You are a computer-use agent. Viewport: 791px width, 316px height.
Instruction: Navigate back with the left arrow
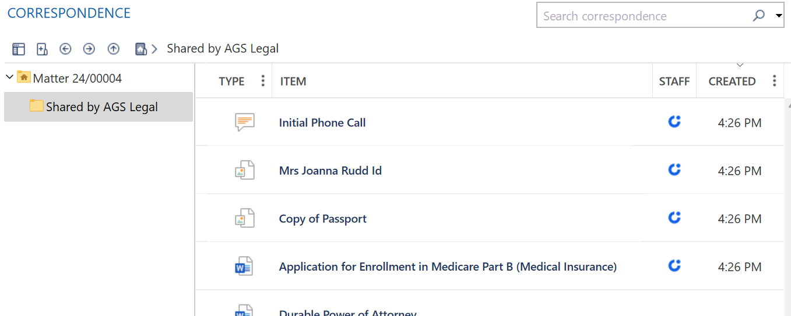65,49
